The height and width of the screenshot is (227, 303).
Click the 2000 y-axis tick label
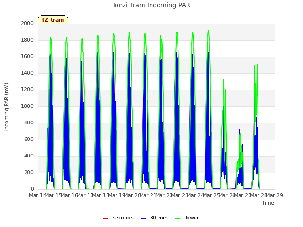27,23
